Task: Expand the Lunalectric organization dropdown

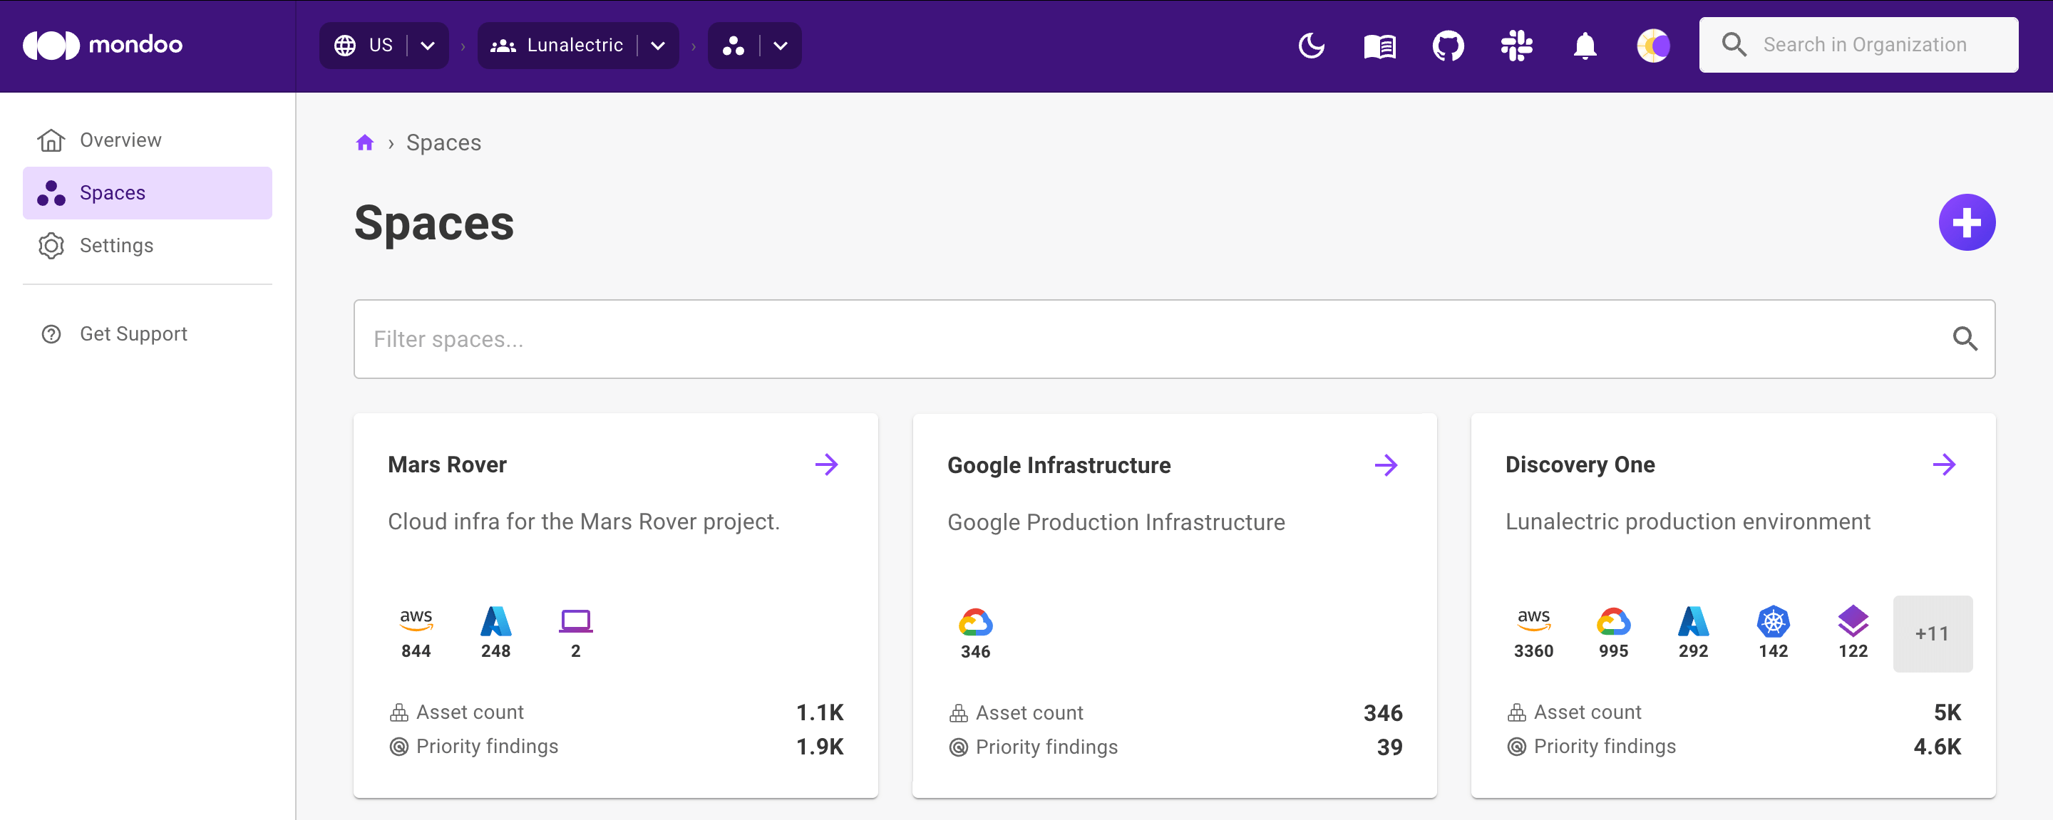Action: [658, 46]
